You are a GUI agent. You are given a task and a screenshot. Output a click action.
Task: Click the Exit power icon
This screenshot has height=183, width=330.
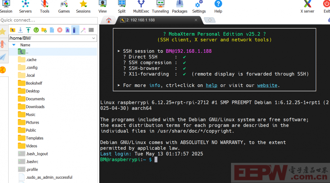coord(326,7)
